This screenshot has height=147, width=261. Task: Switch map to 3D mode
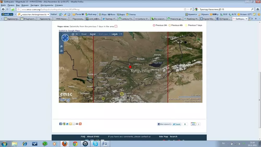tap(77, 34)
